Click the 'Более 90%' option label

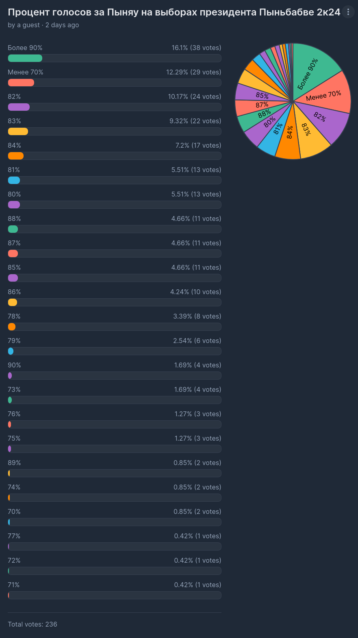pyautogui.click(x=25, y=48)
